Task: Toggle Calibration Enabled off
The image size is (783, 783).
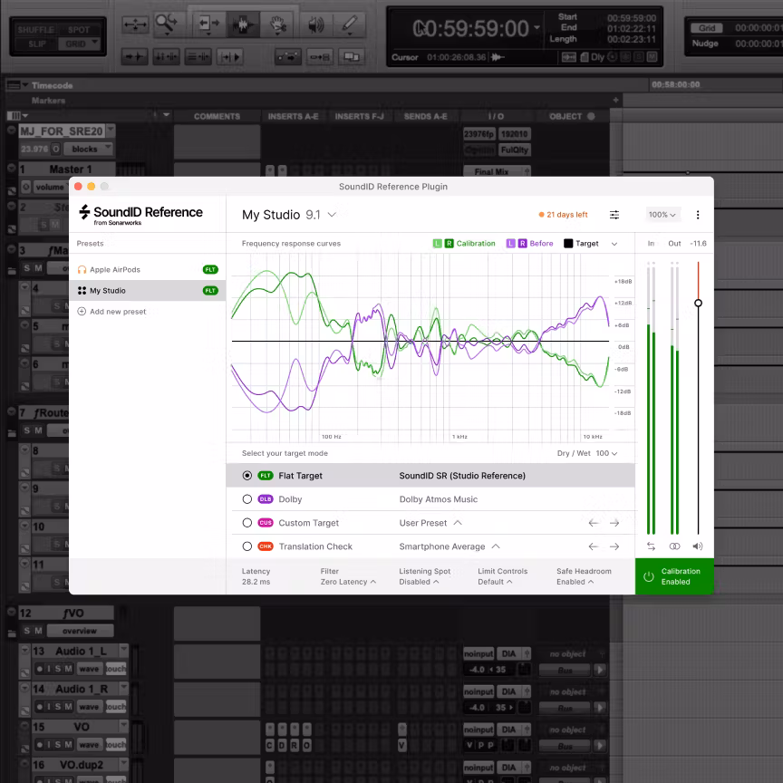Action: 673,576
